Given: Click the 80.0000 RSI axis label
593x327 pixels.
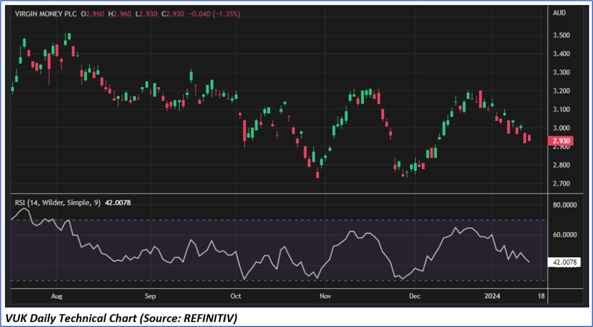Looking at the screenshot, I should (x=564, y=205).
